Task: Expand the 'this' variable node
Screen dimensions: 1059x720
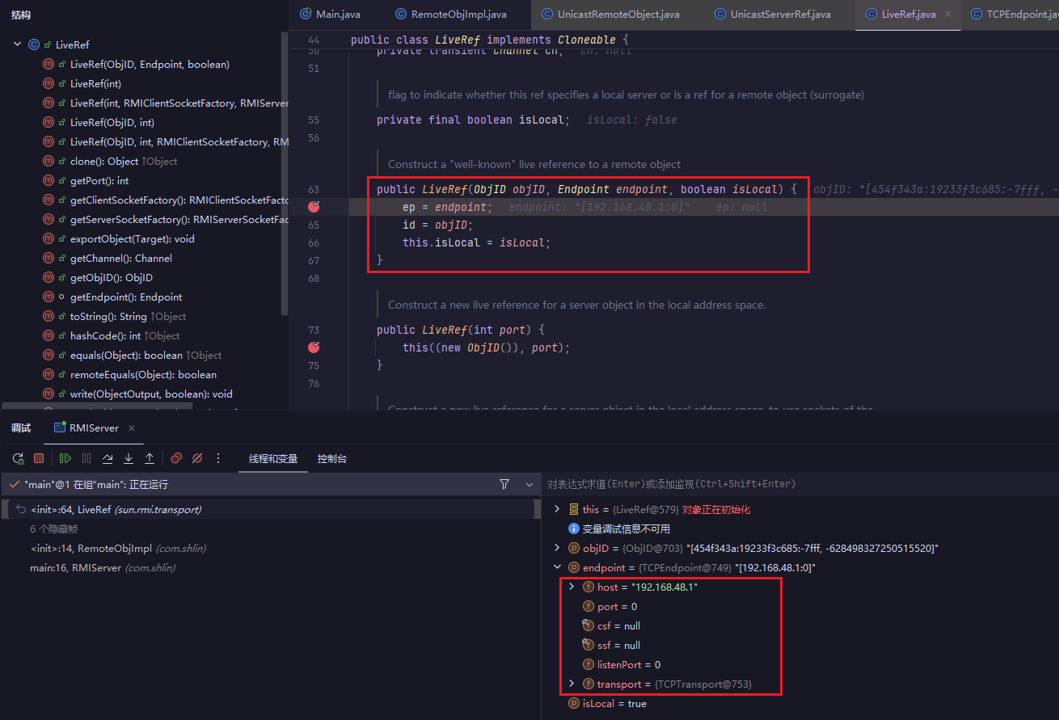Action: coord(556,509)
